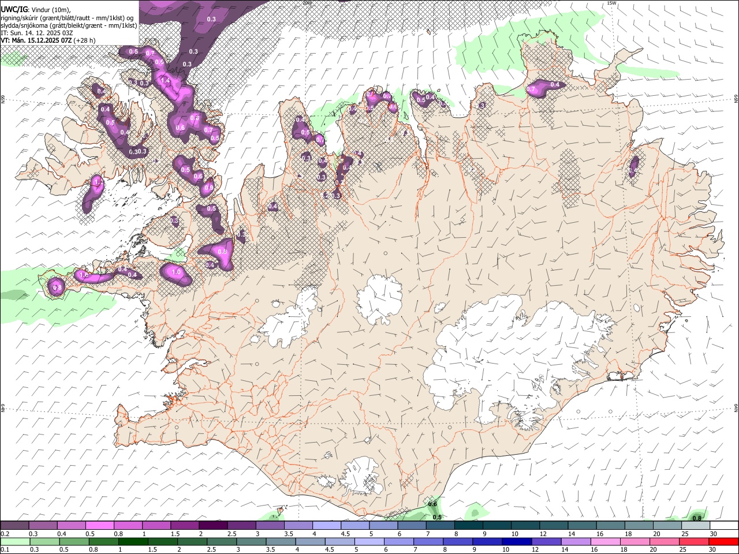Click the pale green 0.1–0.3 lower legend swatch
The height and width of the screenshot is (554, 739).
pos(14,541)
